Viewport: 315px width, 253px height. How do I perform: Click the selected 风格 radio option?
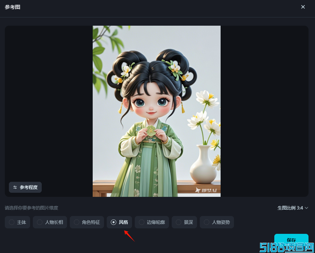tap(119, 222)
